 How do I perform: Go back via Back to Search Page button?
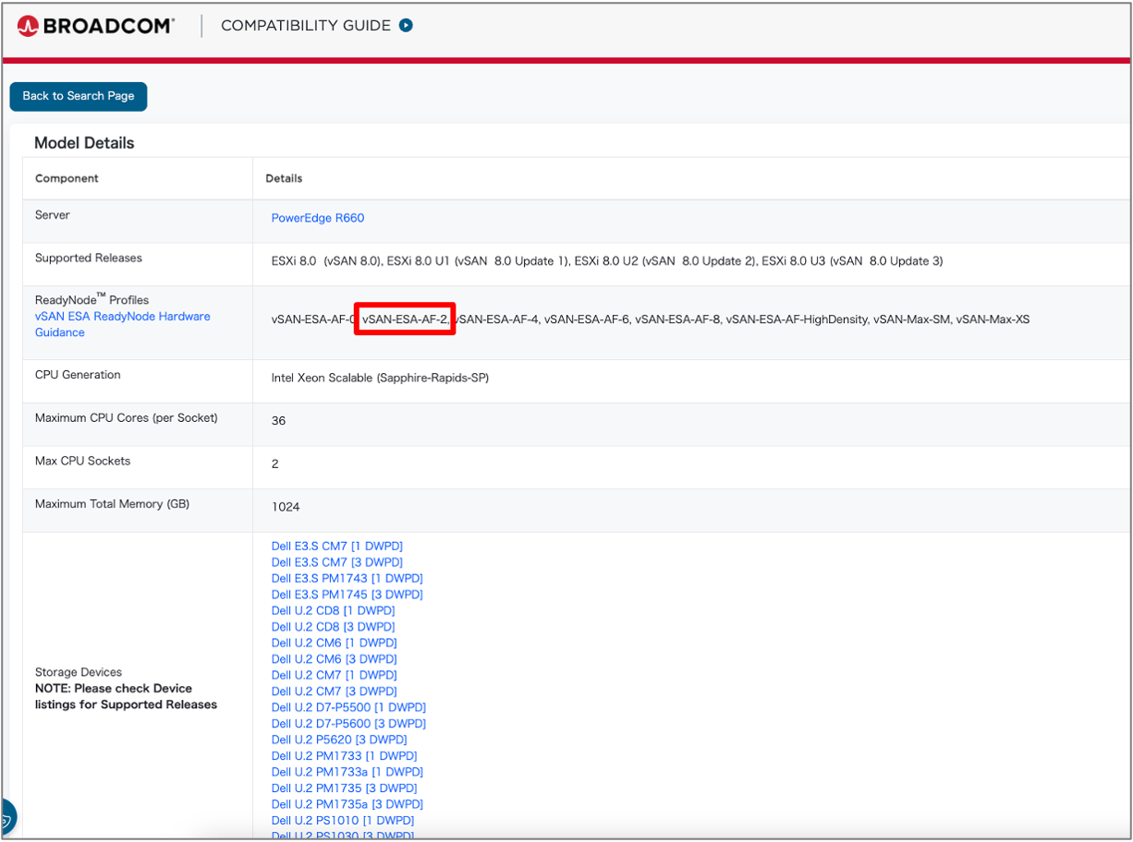pyautogui.click(x=79, y=96)
